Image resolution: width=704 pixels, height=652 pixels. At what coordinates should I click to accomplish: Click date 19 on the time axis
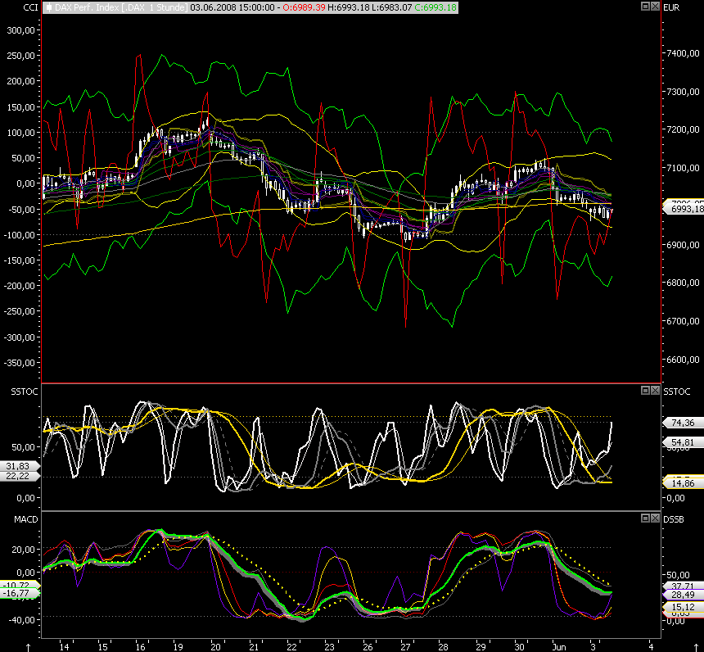coord(178,647)
